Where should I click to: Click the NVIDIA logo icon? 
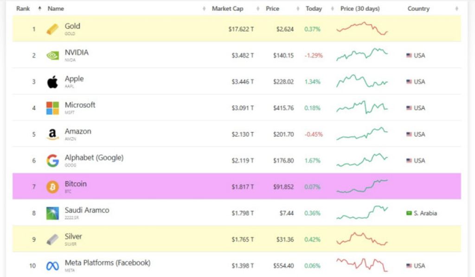click(x=52, y=56)
